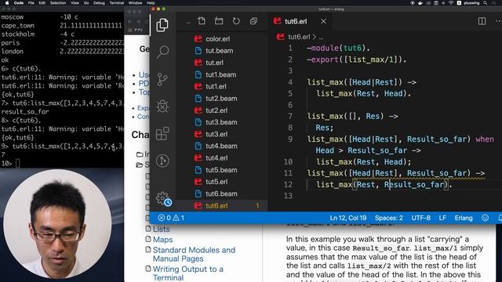Viewport: 502px width, 282px height.
Task: Open the Window menu
Action: [135, 3]
